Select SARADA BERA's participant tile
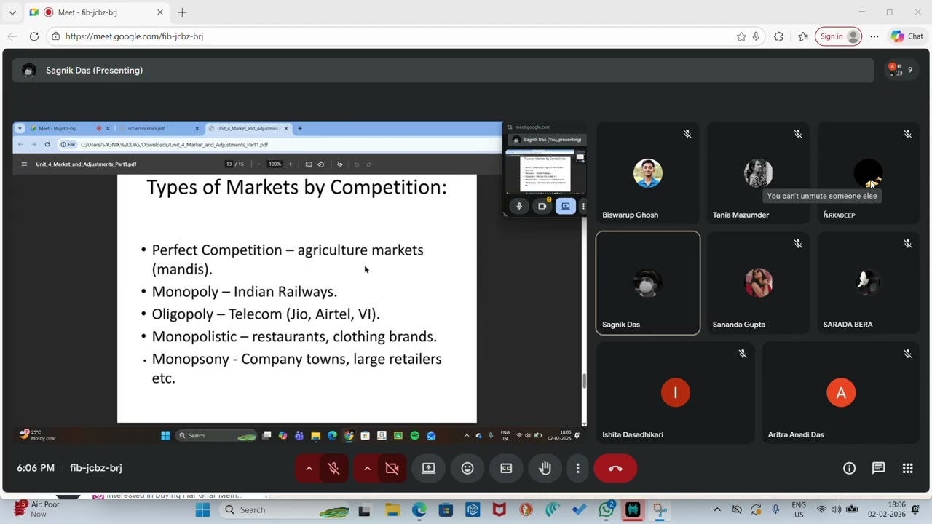Viewport: 932px width, 524px height. click(x=868, y=283)
